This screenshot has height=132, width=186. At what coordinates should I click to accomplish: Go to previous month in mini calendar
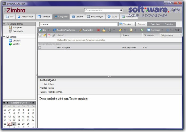(7, 103)
